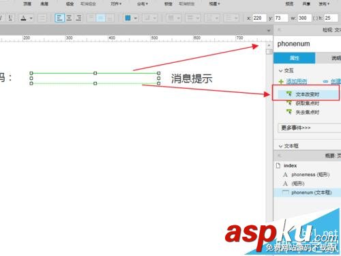Screen dimensions: 341x256
Task: Align text to bottom vertically
Action: pos(110,18)
